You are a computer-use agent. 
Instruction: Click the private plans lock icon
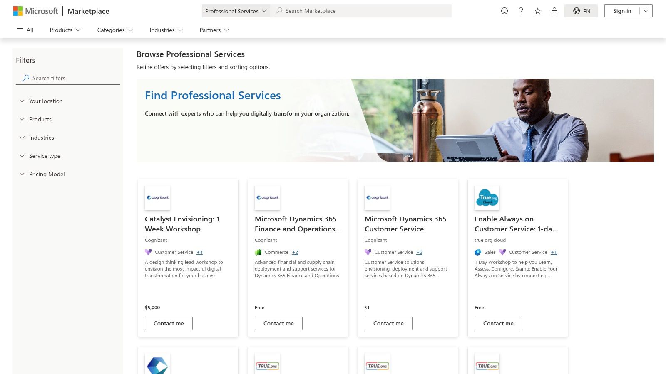(x=554, y=11)
